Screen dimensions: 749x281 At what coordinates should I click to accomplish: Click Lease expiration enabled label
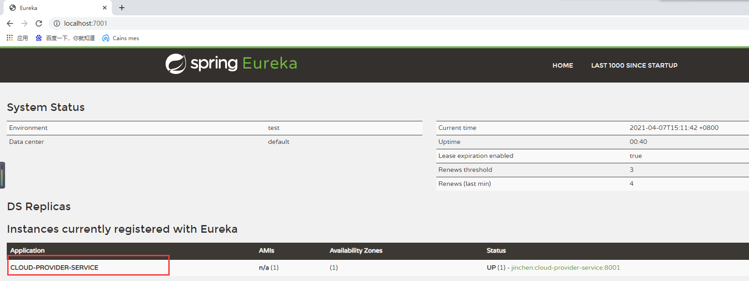[476, 156]
